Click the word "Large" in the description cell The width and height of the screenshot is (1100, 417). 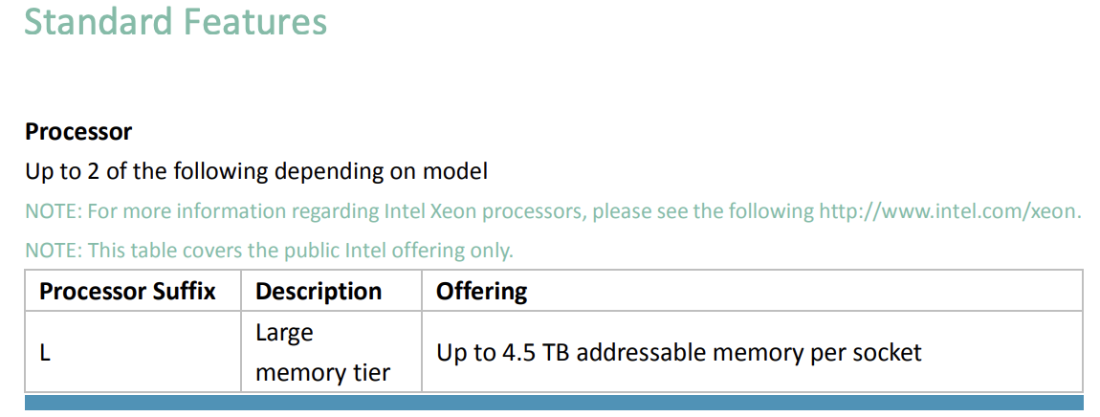(284, 333)
